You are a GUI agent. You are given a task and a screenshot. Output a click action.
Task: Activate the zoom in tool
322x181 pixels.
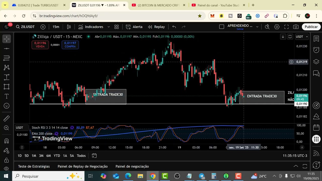(7, 128)
